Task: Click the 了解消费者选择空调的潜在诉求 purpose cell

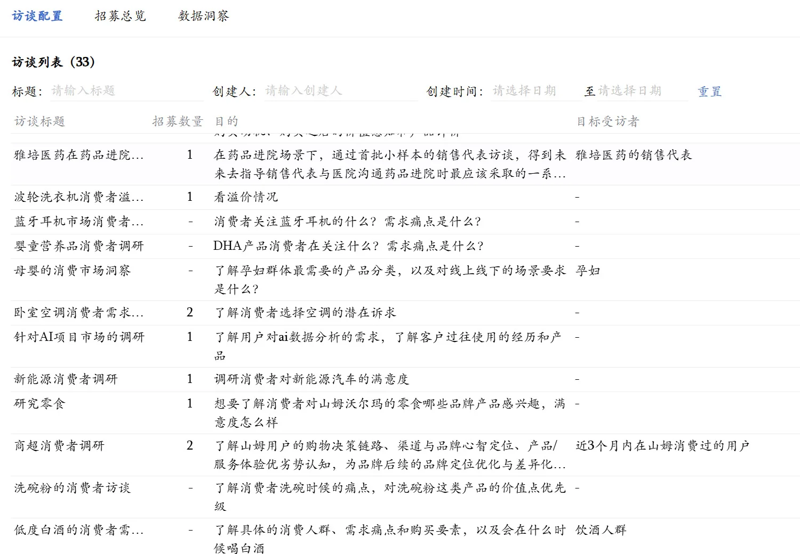Action: [x=305, y=313]
